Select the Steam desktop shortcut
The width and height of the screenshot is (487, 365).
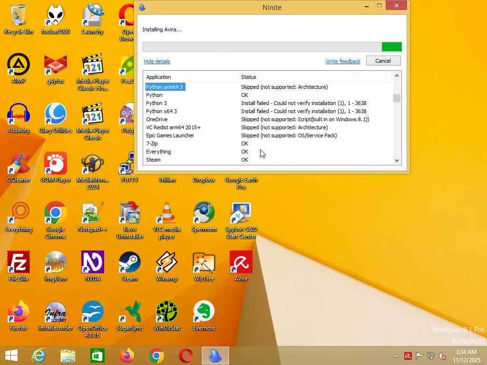(x=129, y=266)
